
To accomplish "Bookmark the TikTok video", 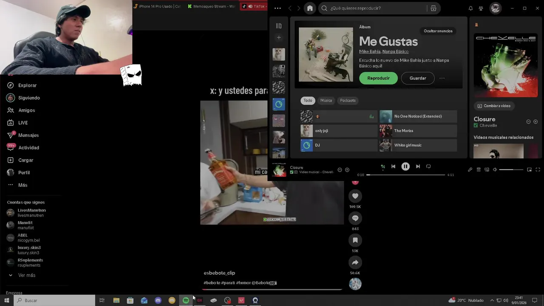I will coord(355,240).
